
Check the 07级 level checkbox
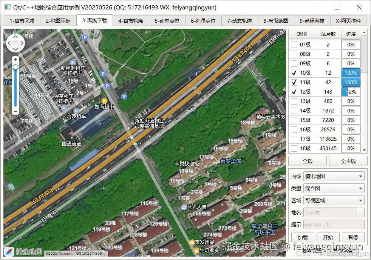pyautogui.click(x=294, y=45)
